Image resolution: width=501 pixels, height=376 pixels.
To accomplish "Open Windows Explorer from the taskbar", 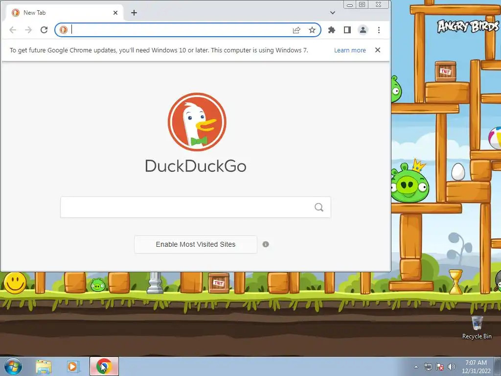I will (44, 367).
